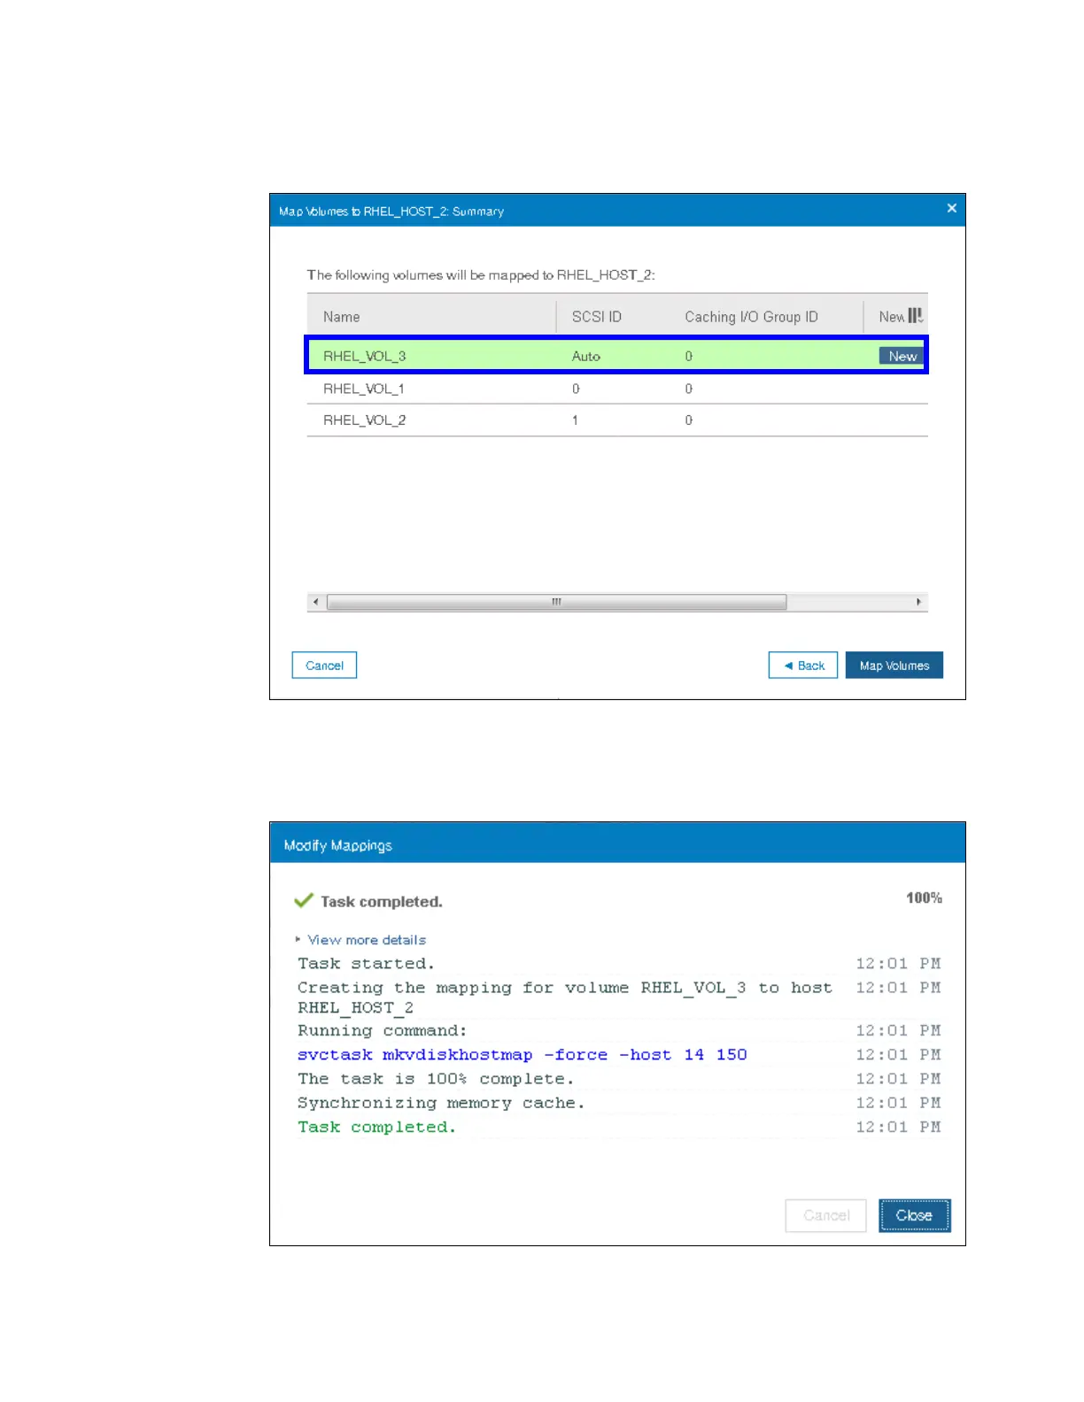This screenshot has height=1402, width=1084.
Task: Click the New column header
Action: [892, 317]
